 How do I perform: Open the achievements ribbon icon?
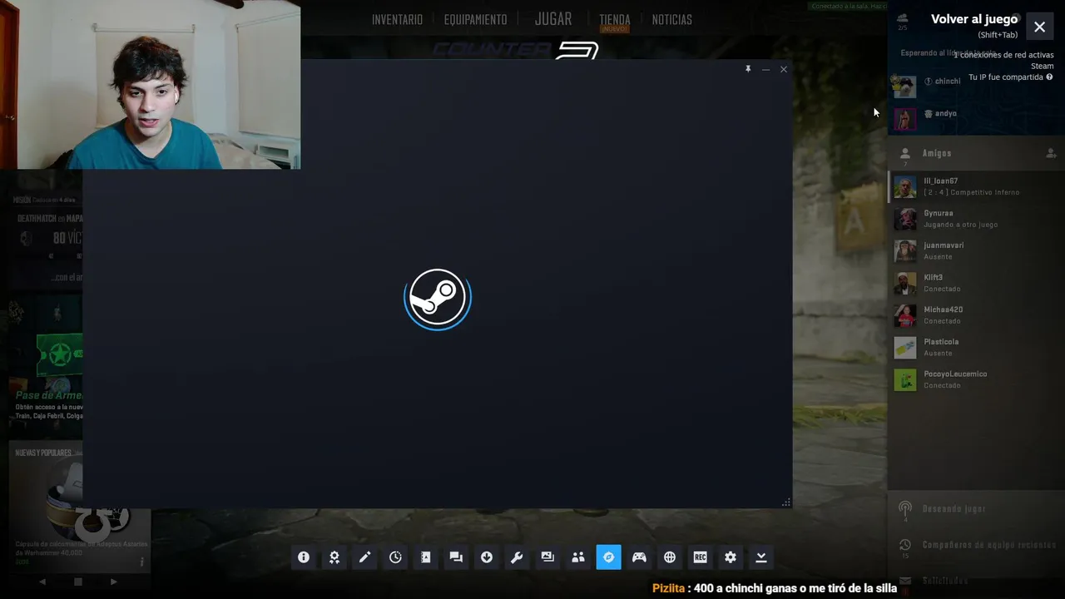[334, 557]
